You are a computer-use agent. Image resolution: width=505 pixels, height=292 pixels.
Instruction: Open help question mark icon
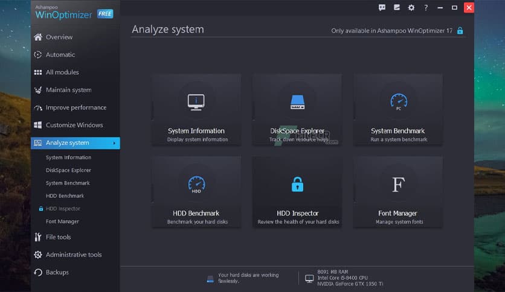426,7
